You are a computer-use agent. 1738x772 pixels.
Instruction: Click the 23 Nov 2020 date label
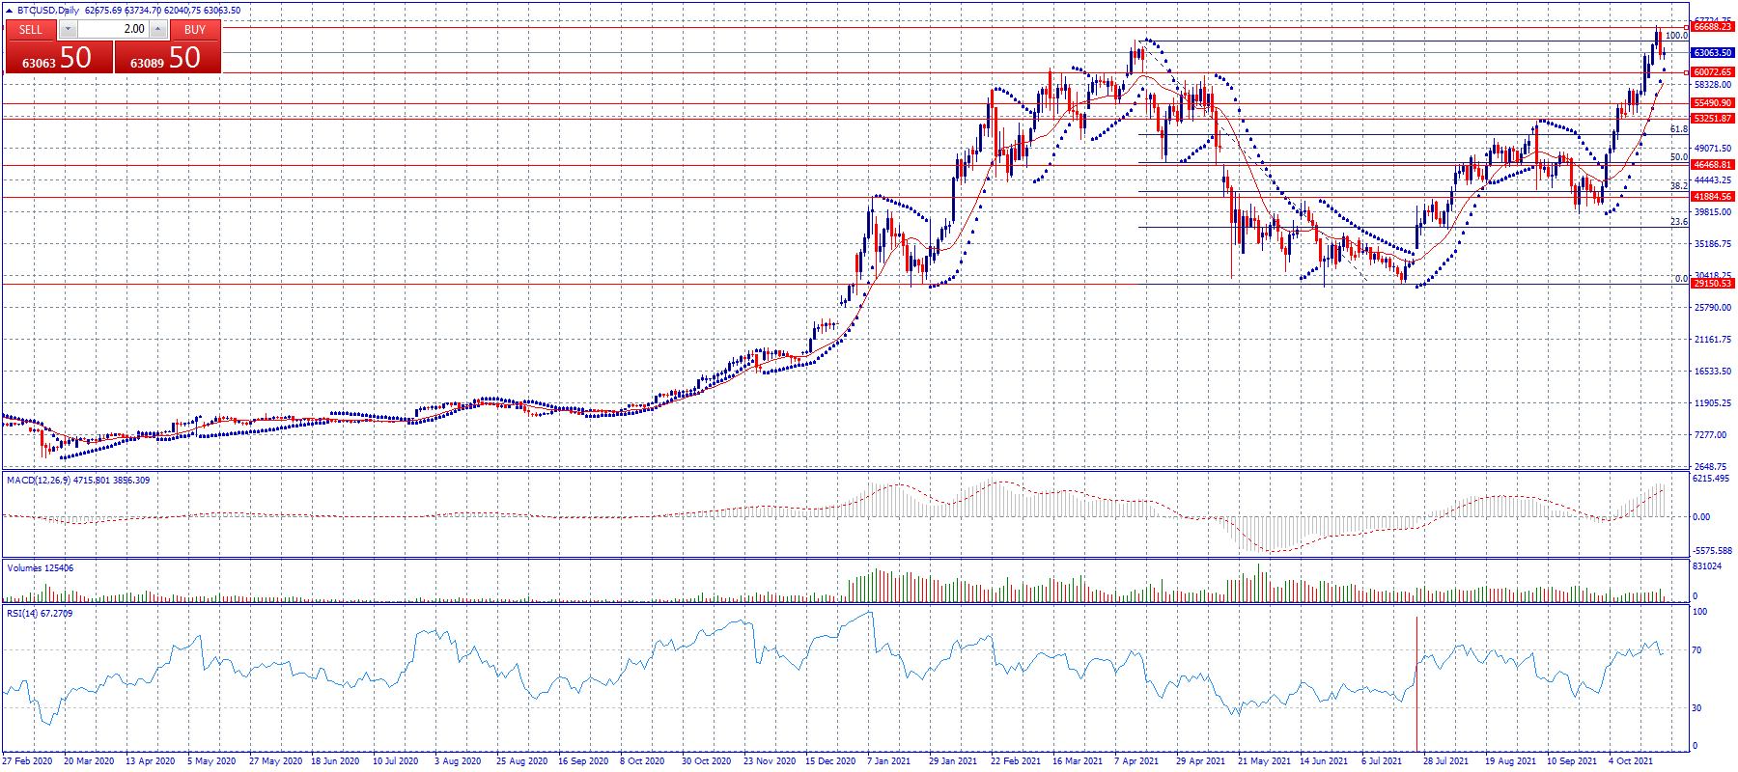coord(770,761)
